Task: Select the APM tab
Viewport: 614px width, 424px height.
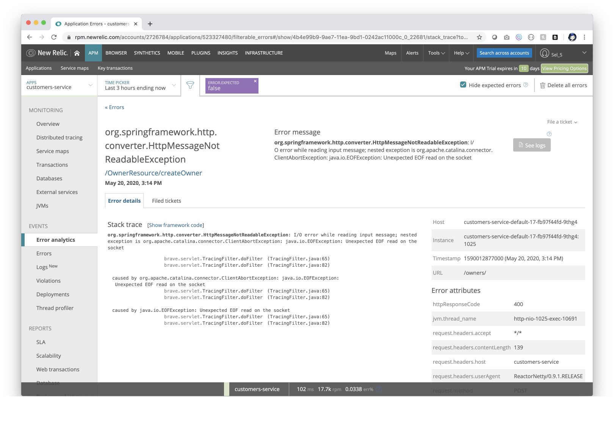Action: point(93,53)
